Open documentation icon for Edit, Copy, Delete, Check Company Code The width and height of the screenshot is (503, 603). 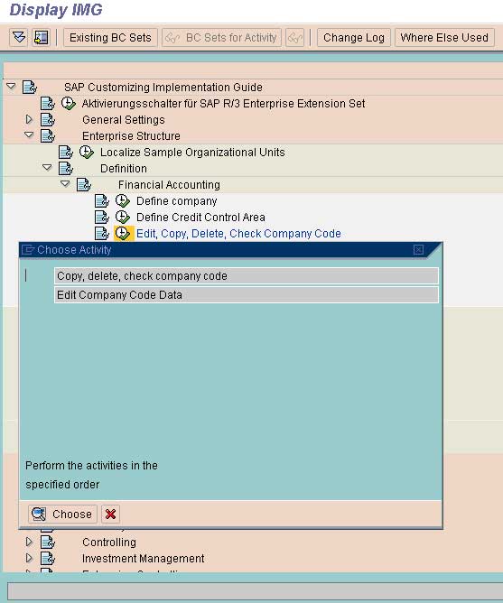102,233
